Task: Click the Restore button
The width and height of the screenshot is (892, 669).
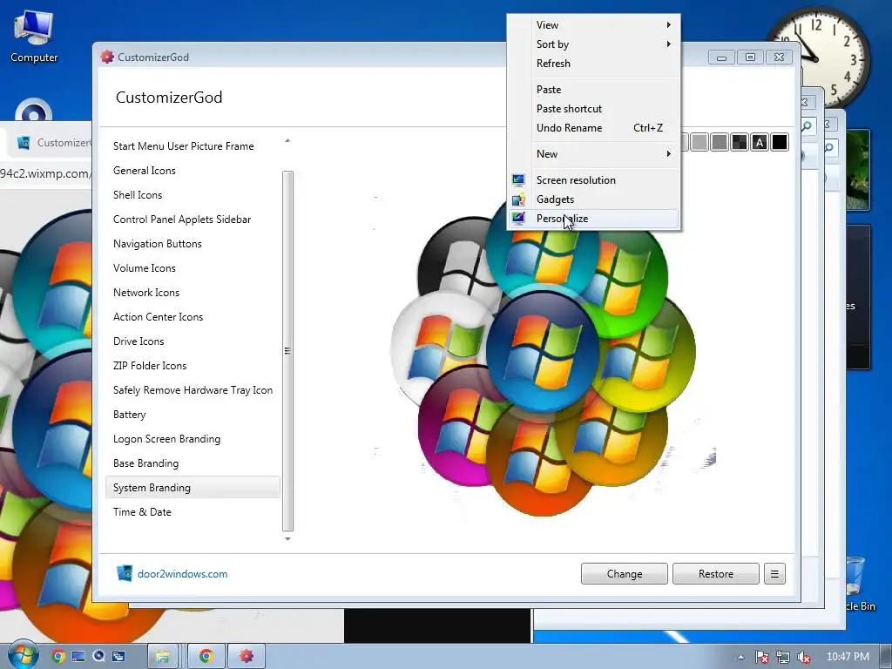Action: 716,574
